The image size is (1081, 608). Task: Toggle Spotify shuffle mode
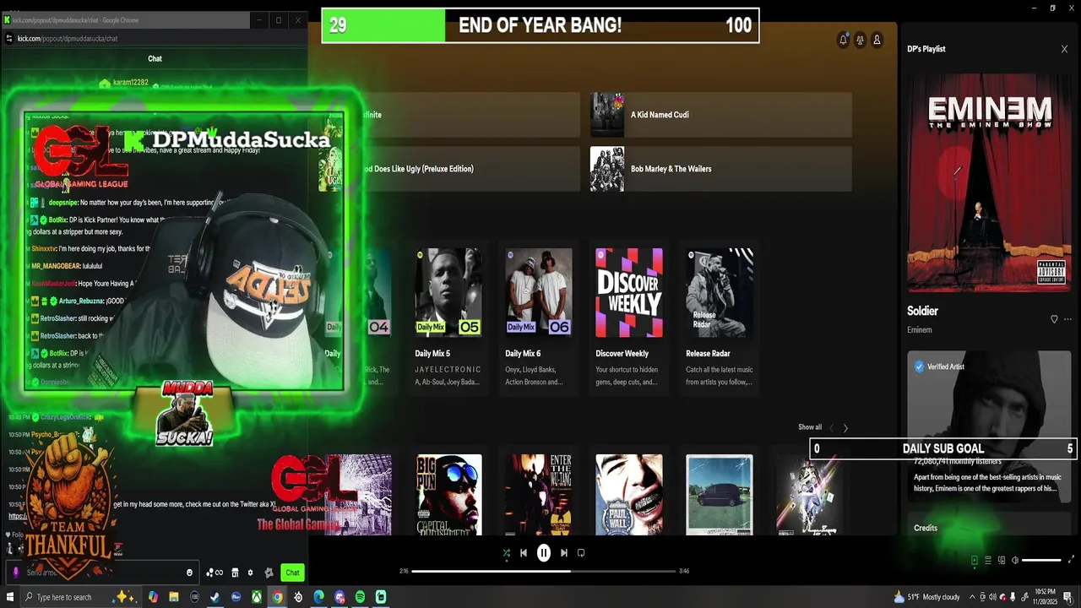point(506,553)
